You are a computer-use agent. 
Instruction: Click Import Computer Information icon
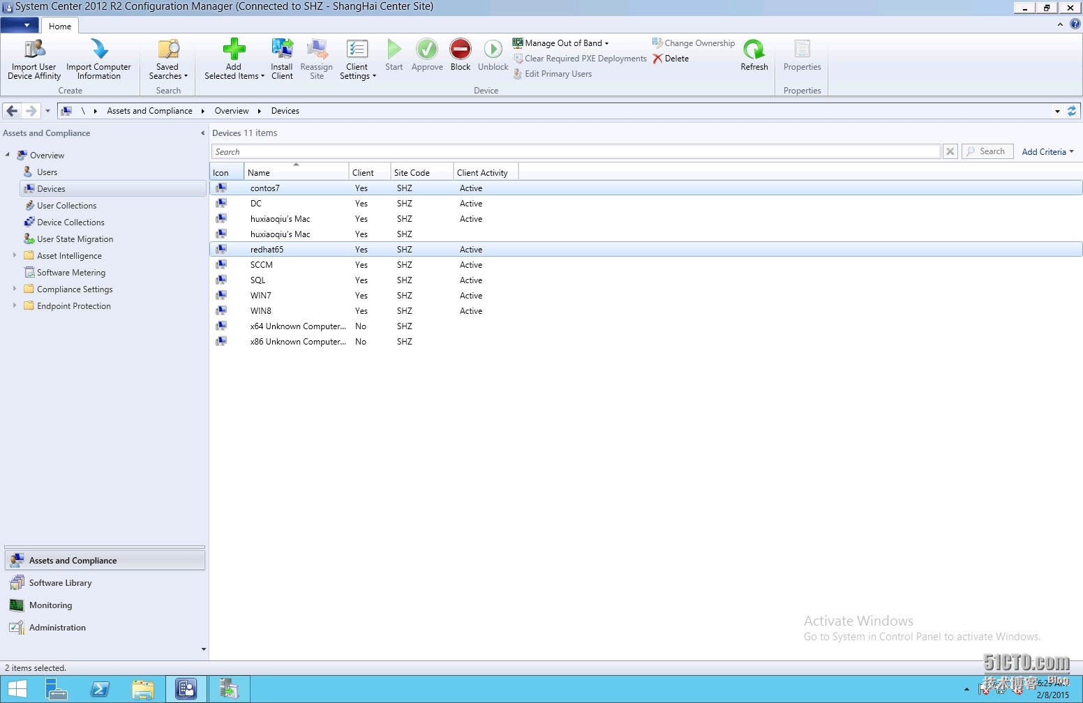coord(99,49)
